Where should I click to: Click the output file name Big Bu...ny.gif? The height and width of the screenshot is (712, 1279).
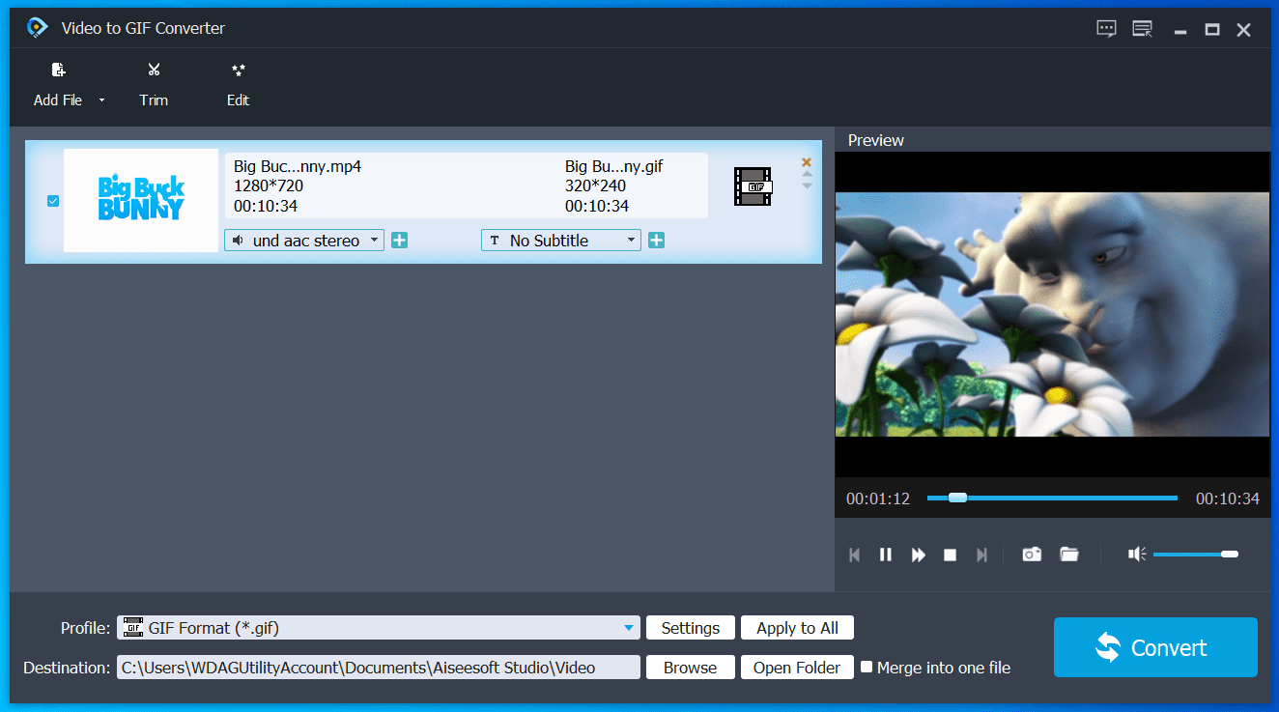pyautogui.click(x=614, y=166)
